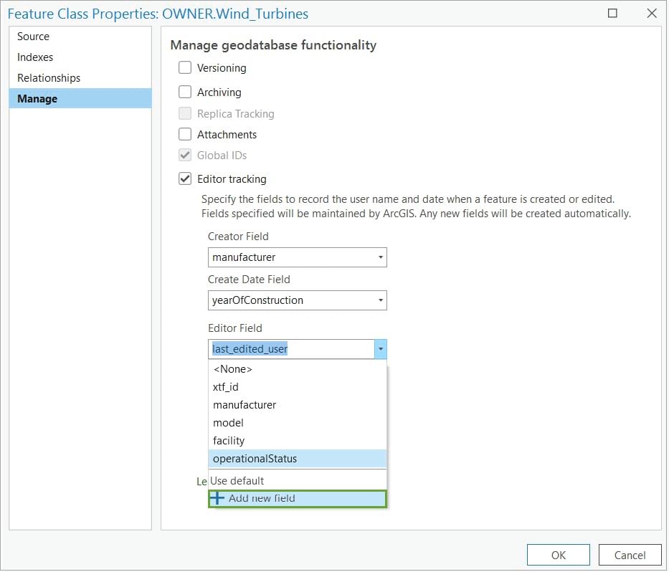Disable the Editor tracking checkbox
This screenshot has height=572, width=669.
point(185,178)
